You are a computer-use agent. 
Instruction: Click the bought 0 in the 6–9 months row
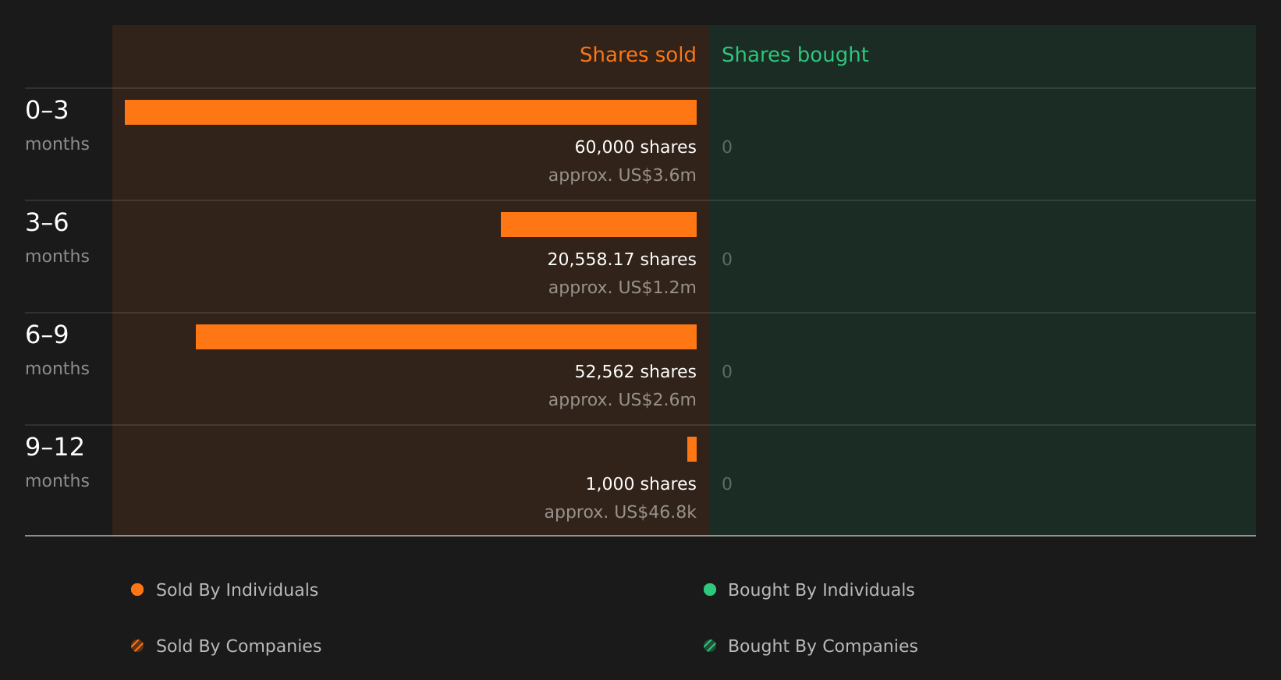pos(727,371)
